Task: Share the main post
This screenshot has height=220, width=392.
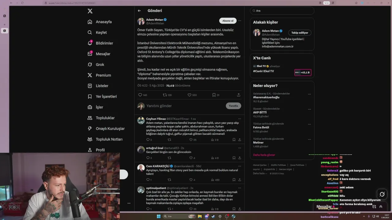Action: tap(239, 95)
